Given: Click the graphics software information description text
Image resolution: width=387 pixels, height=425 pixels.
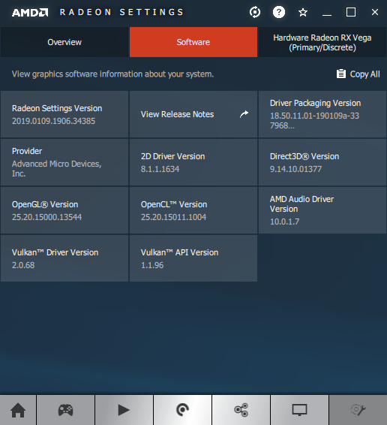Looking at the screenshot, I should pyautogui.click(x=112, y=74).
